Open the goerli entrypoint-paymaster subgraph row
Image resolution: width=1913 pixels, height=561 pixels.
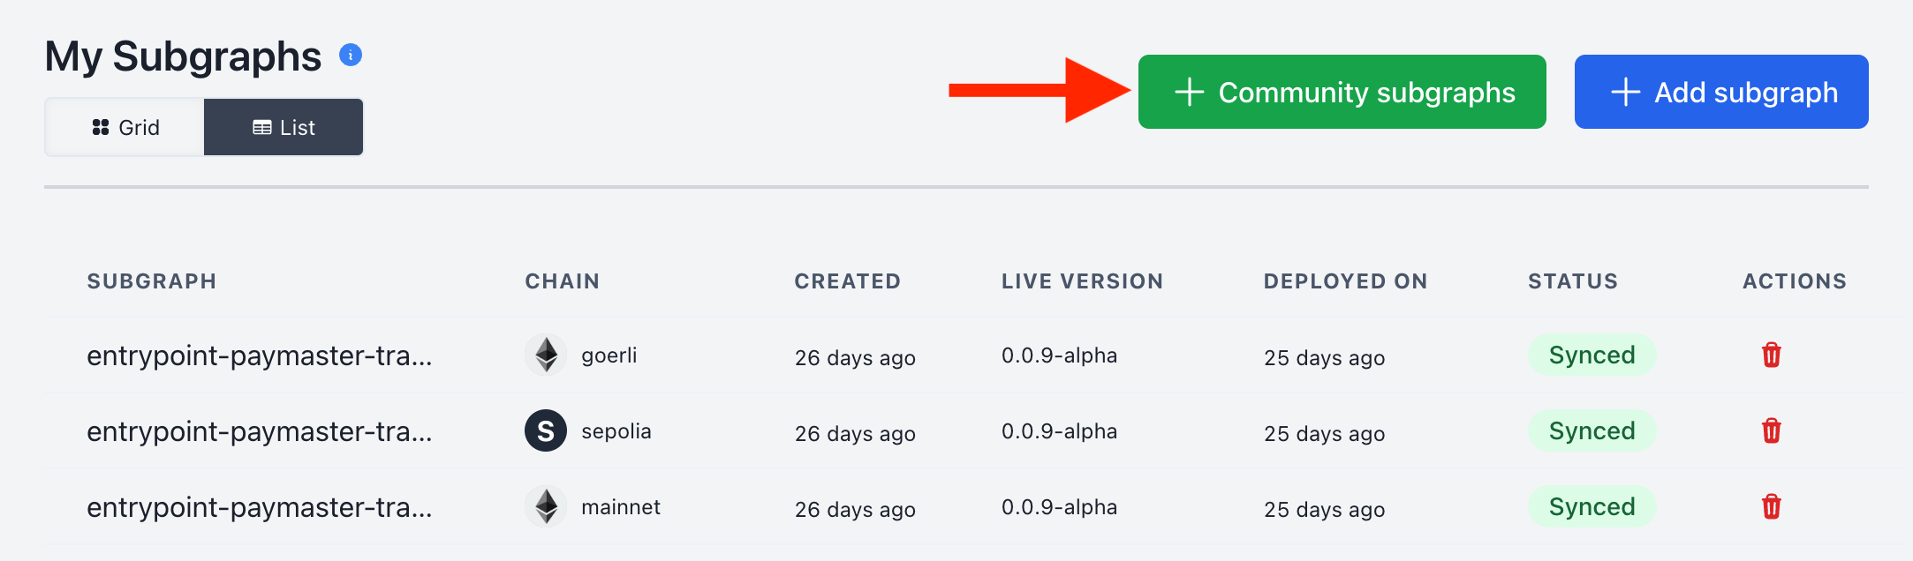259,355
